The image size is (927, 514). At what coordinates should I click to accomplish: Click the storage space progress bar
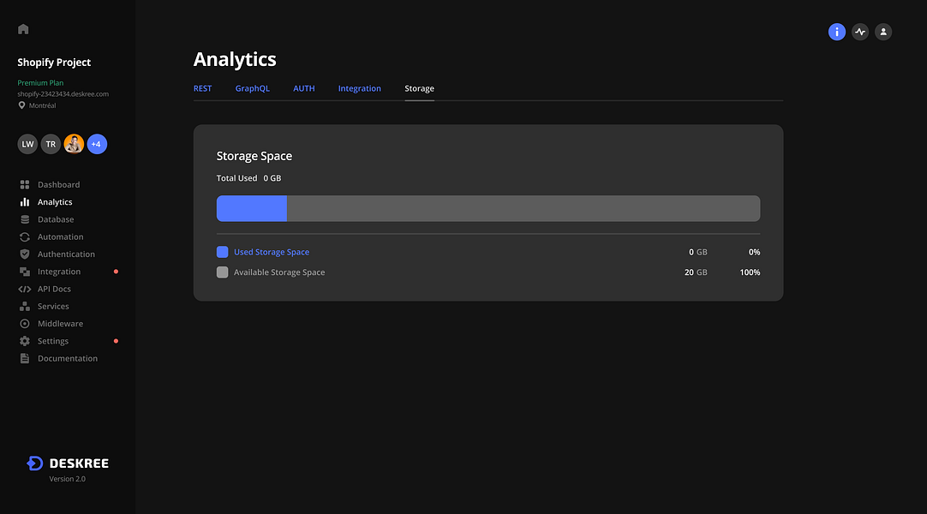tap(487, 208)
